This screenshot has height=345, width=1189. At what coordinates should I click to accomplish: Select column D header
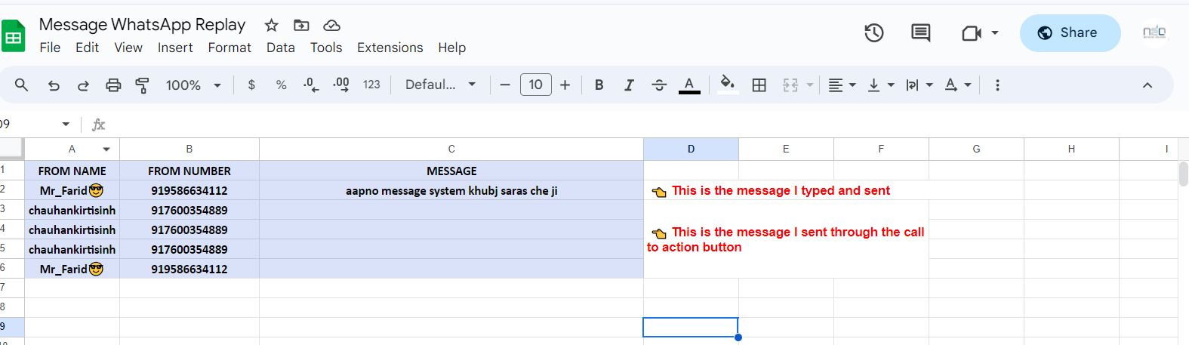click(x=691, y=149)
